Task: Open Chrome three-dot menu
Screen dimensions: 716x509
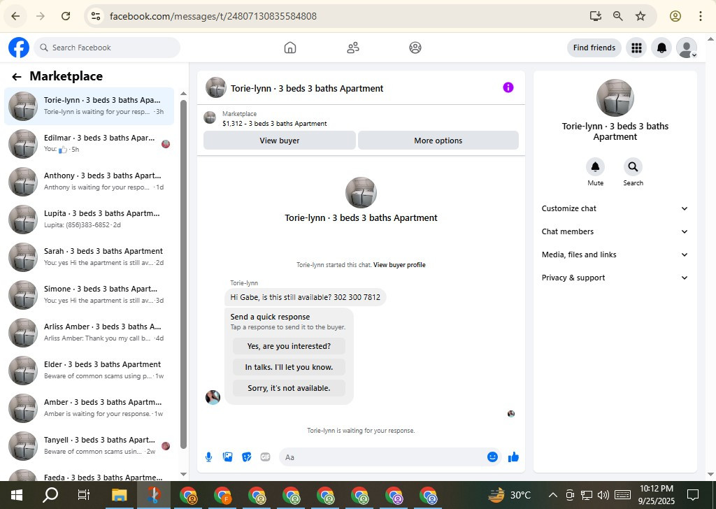Action: pyautogui.click(x=700, y=16)
